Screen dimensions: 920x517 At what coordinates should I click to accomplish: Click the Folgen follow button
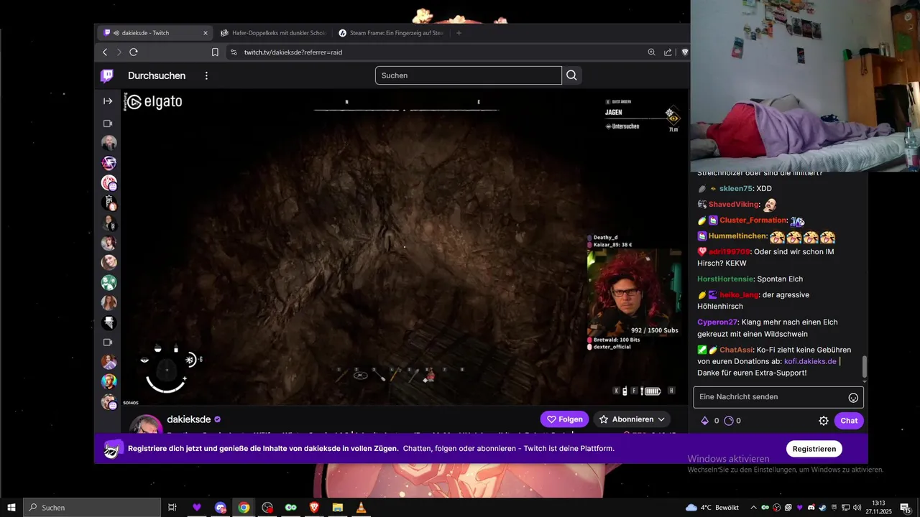coord(564,419)
